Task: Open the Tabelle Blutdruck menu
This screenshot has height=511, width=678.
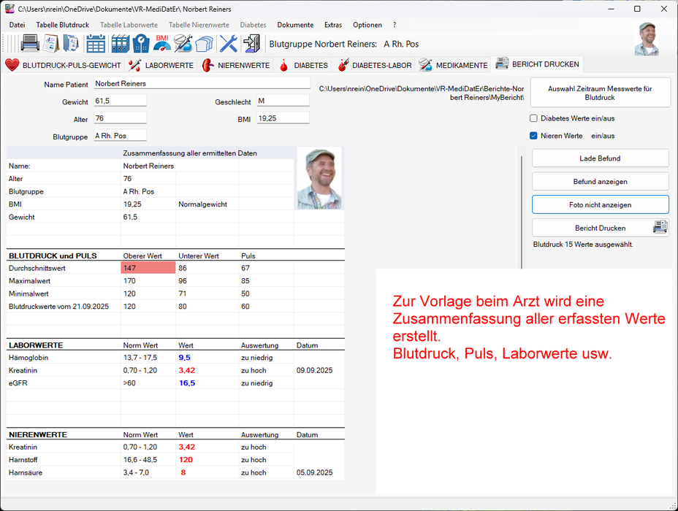Action: [x=62, y=25]
